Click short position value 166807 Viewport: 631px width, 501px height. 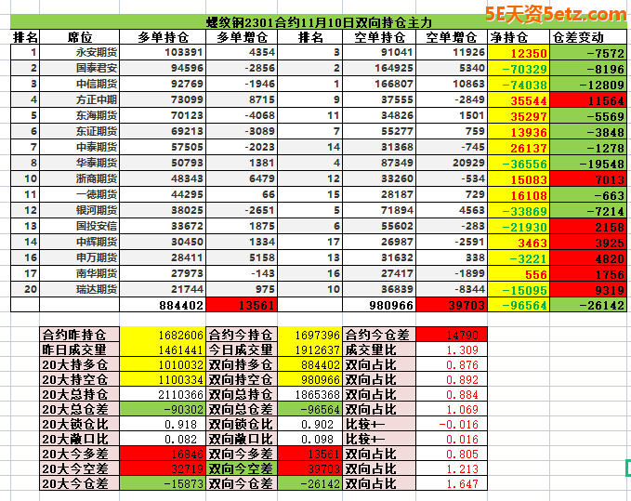pos(379,84)
